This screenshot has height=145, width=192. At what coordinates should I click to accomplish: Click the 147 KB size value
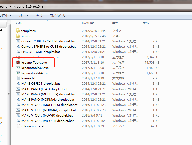click(154, 126)
